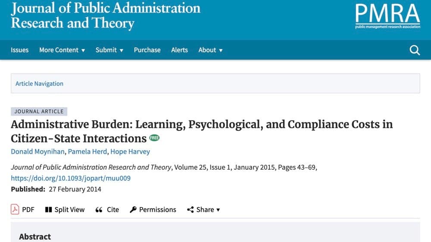
Task: Expand the Submit dropdown menu
Action: 109,50
